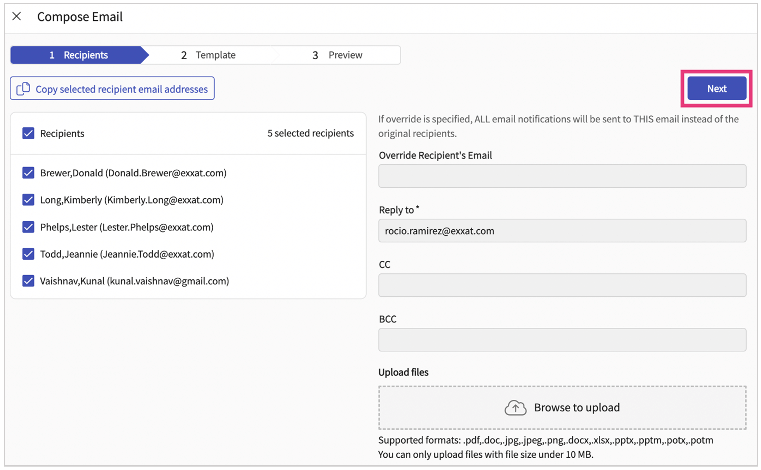Untick Vaishnav,Kunal recipient checkbox
761x470 pixels.
tap(28, 281)
